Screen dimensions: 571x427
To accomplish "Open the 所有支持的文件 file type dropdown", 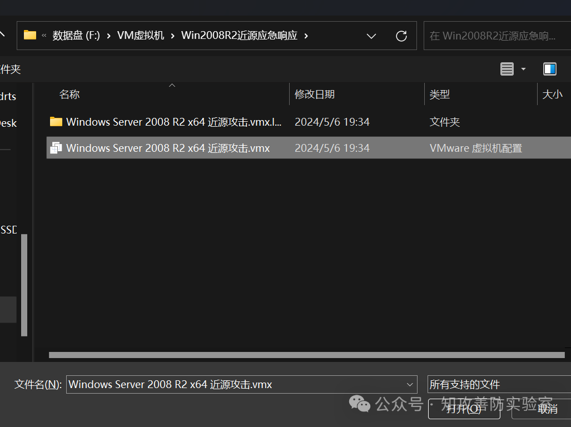I will click(x=499, y=384).
